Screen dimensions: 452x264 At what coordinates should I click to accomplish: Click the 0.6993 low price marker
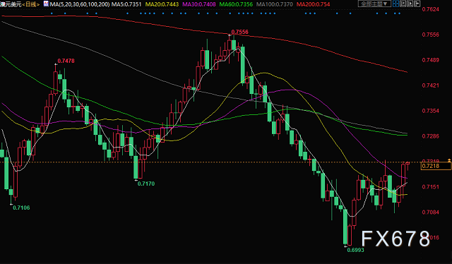pyautogui.click(x=355, y=250)
